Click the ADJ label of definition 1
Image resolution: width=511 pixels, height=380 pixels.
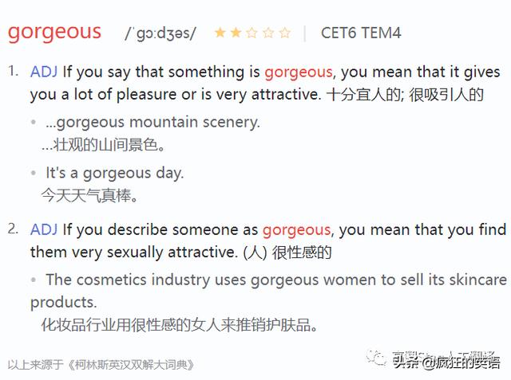click(44, 72)
